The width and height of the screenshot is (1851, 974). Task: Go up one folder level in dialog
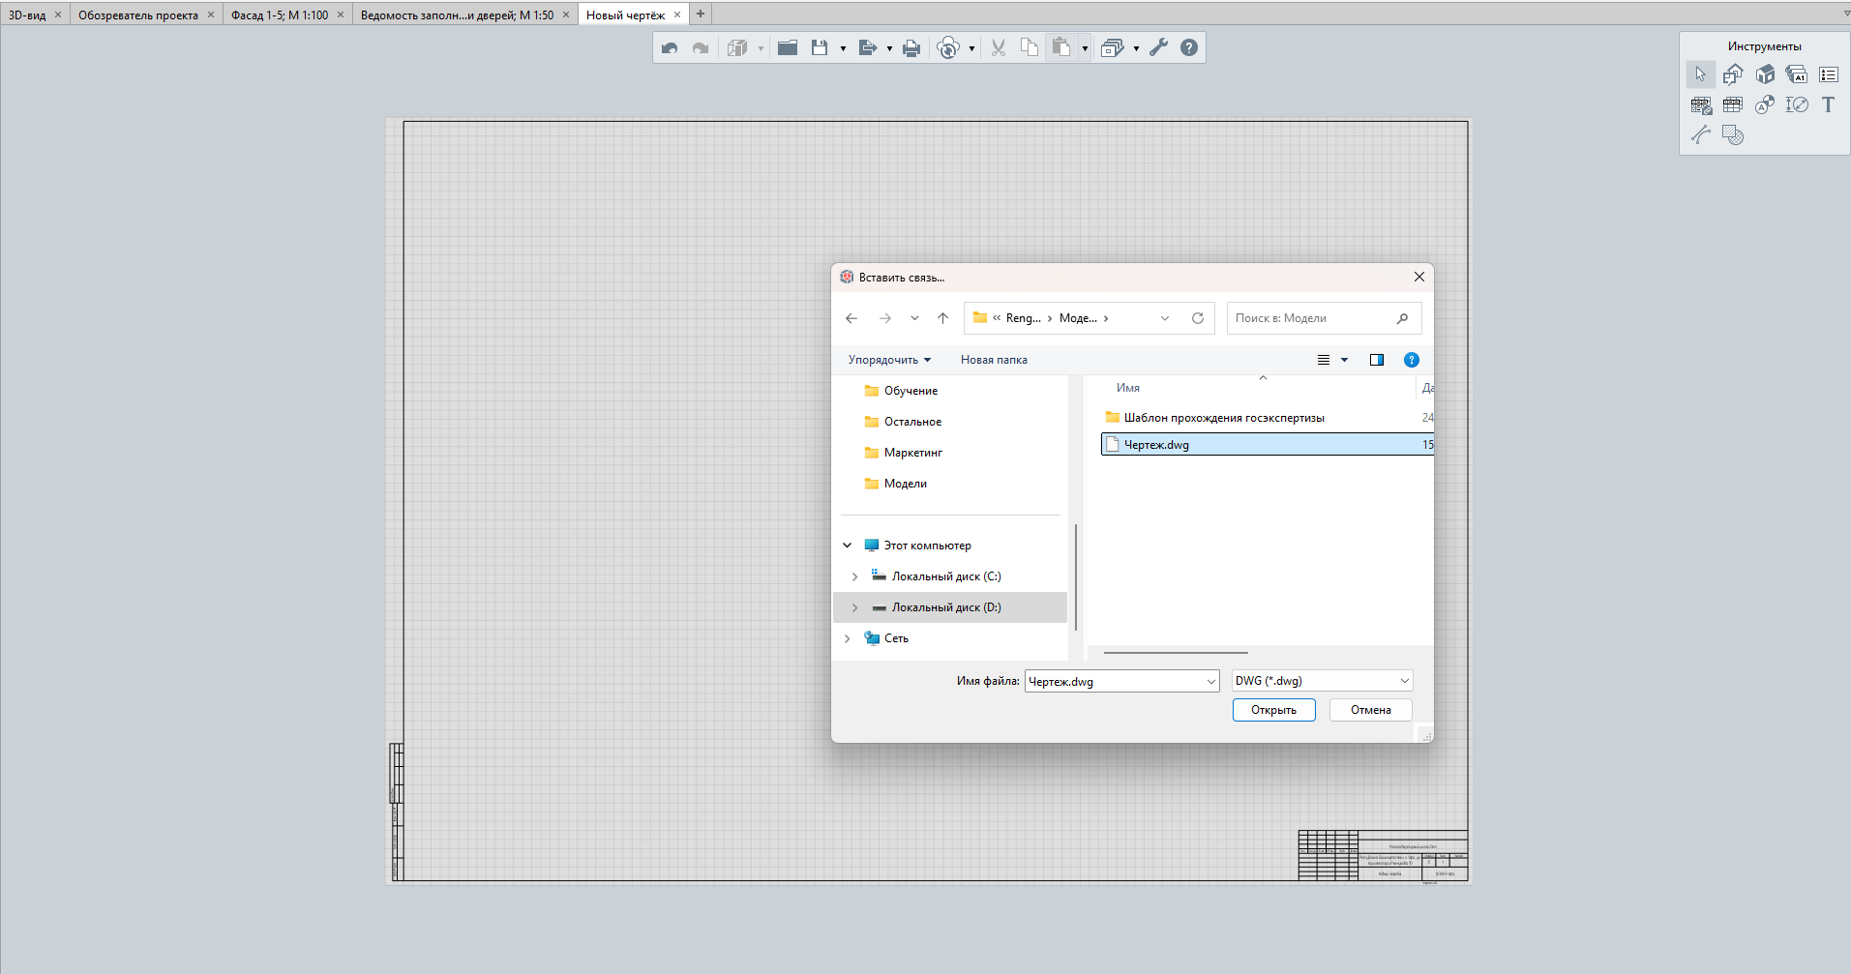click(x=943, y=318)
